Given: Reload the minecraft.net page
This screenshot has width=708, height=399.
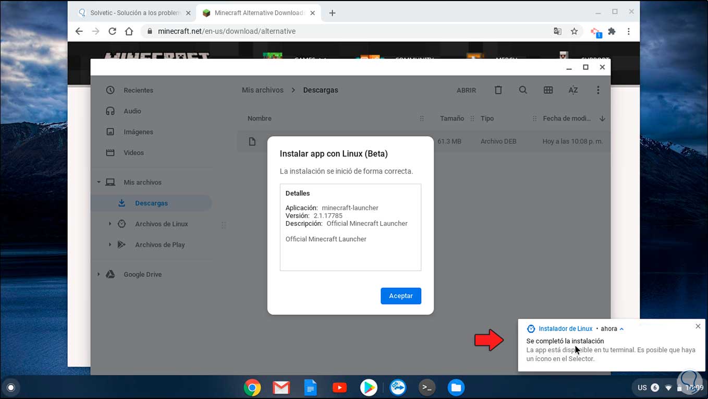Looking at the screenshot, I should tap(112, 31).
